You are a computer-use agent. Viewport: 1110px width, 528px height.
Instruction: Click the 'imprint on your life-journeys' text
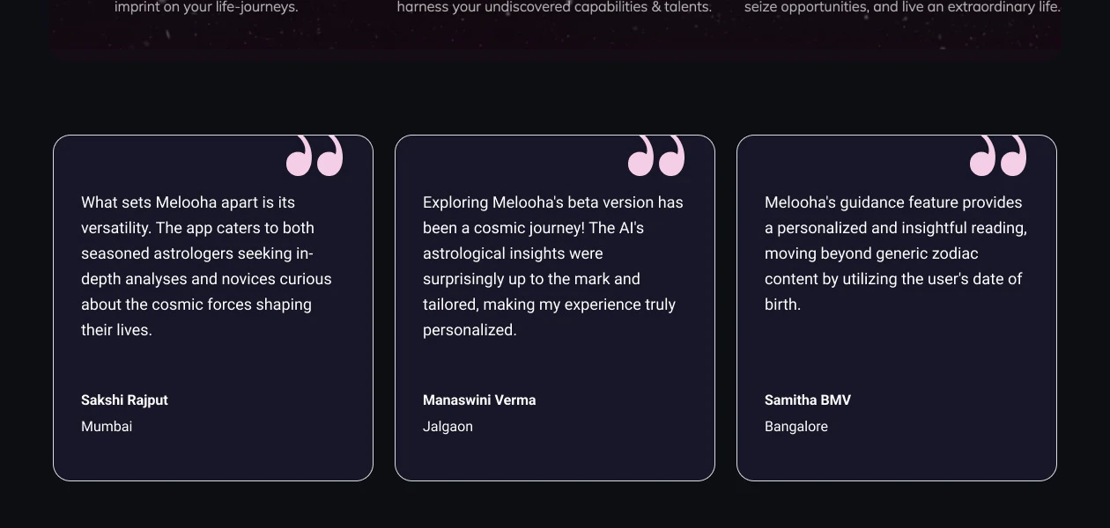click(x=206, y=7)
